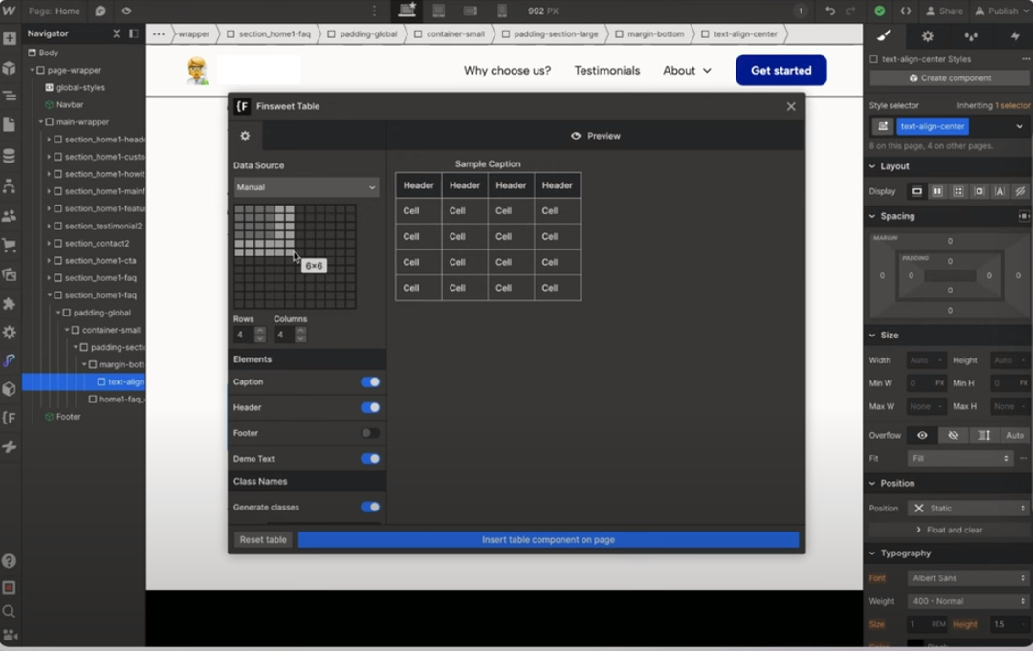Toggle canvas preview eye in top bar

[126, 11]
